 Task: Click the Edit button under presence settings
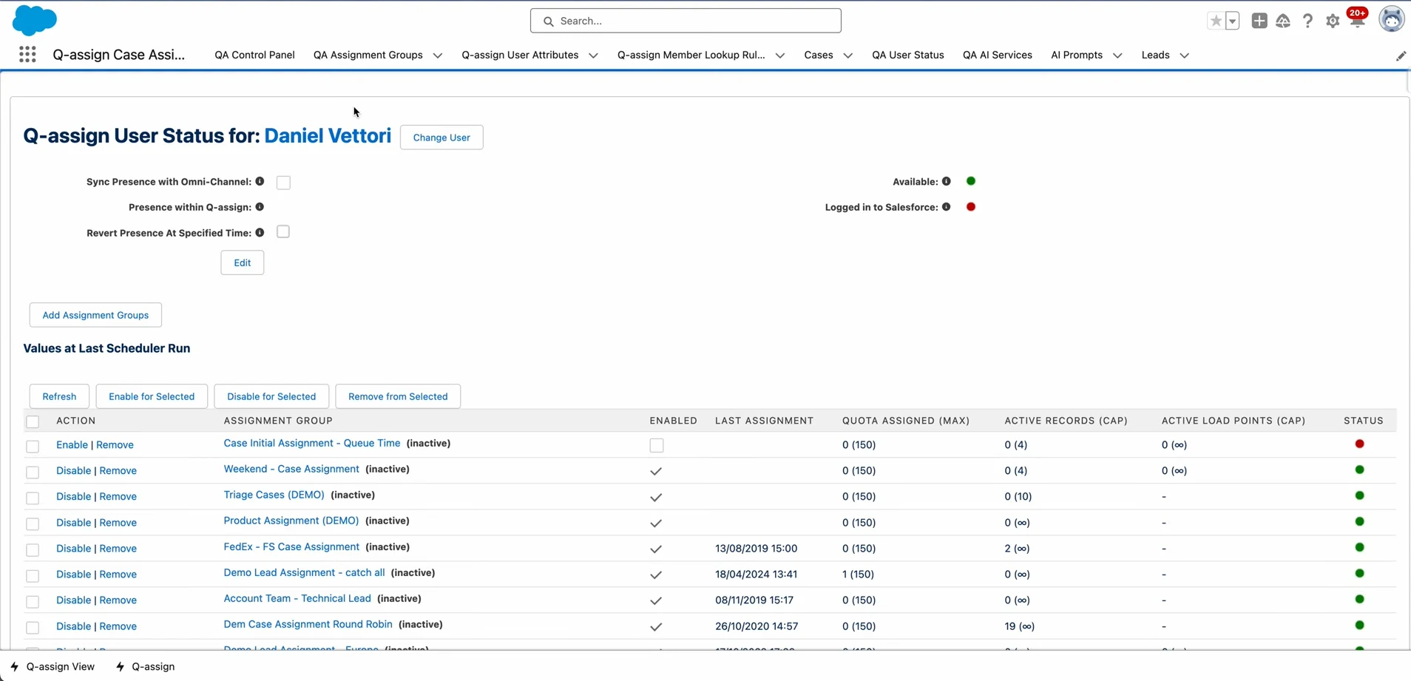242,262
